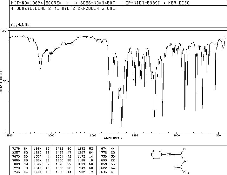Click the SCORE field in header
227x175 pixels.
coord(62,3)
